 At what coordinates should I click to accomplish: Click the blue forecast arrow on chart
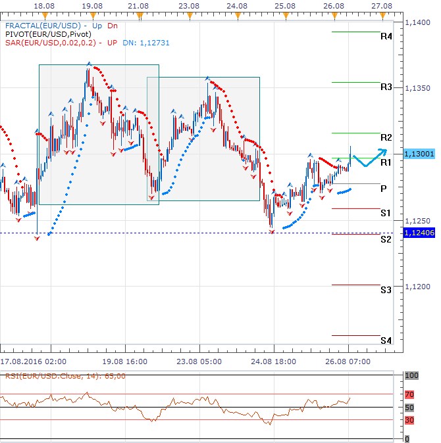click(370, 158)
